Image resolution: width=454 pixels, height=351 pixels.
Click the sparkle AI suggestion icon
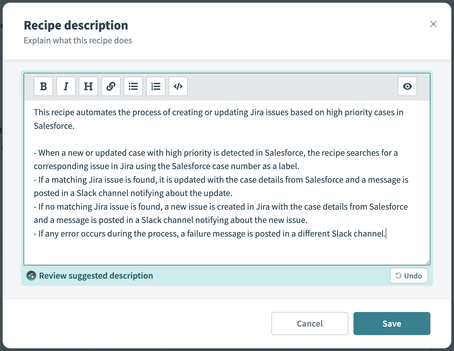[31, 276]
